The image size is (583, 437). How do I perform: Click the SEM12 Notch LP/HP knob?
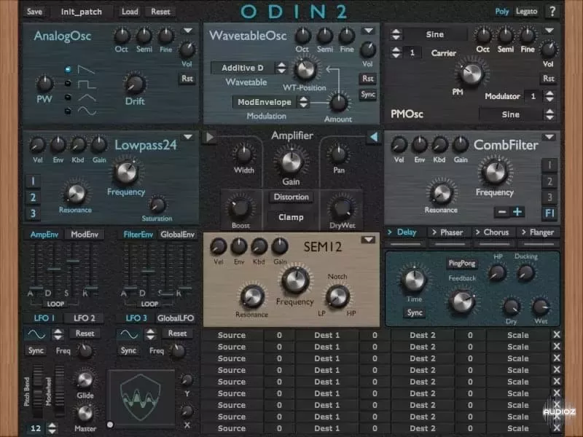[x=337, y=296]
